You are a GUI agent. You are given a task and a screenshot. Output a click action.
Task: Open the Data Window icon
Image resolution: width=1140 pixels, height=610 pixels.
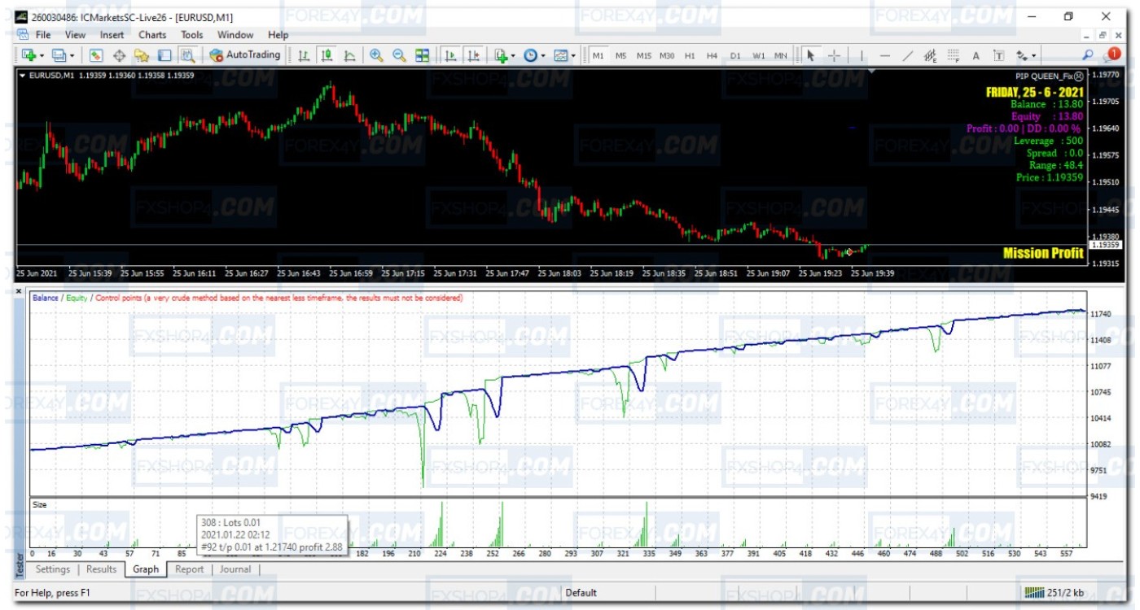tap(119, 55)
